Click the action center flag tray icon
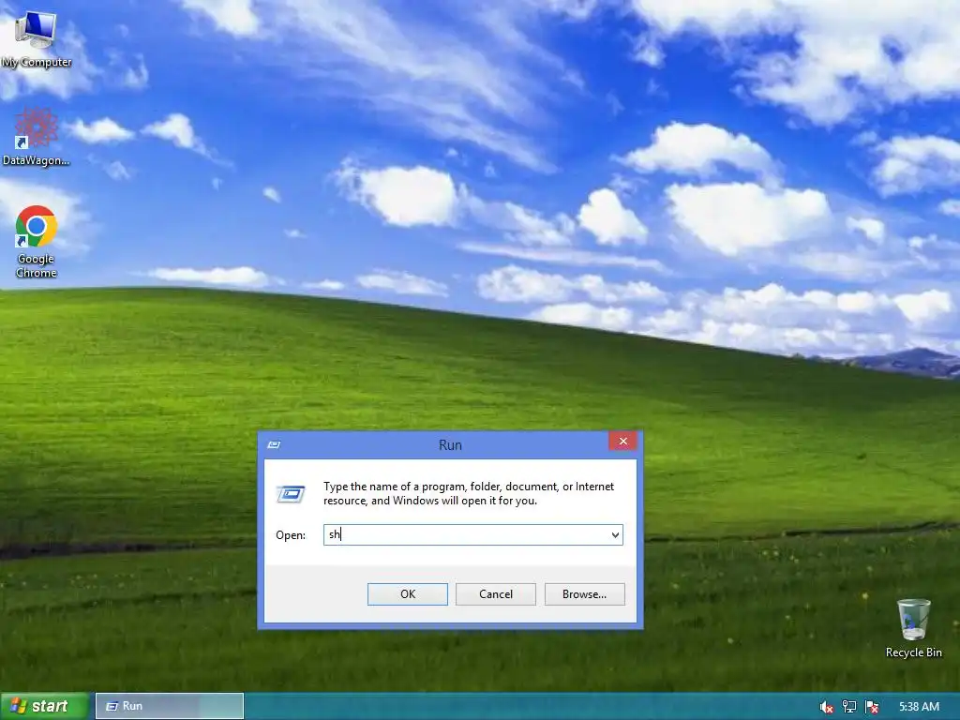This screenshot has width=960, height=720. [872, 707]
